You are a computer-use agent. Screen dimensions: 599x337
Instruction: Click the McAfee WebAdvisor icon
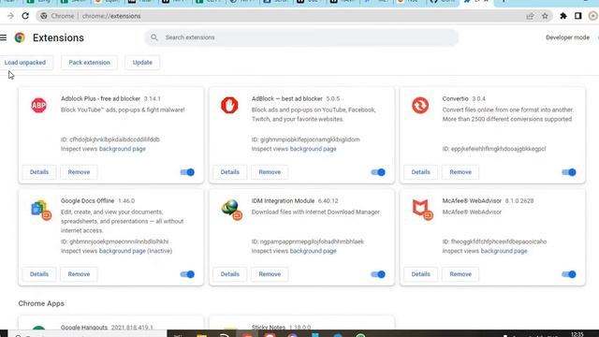pos(422,210)
